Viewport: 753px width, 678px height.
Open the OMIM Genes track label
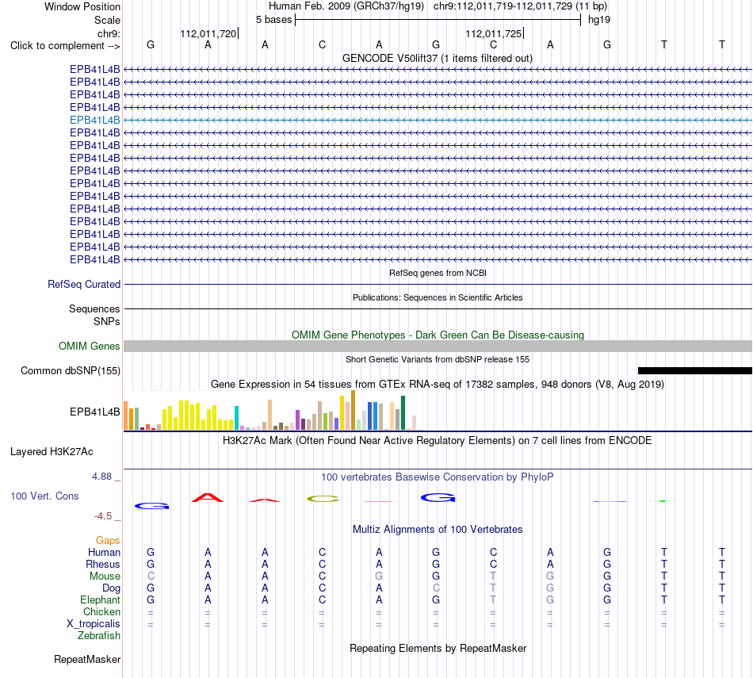click(90, 346)
